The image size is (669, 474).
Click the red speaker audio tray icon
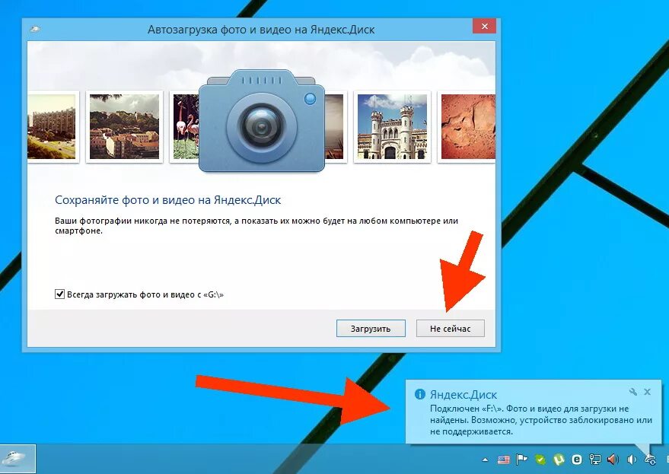click(x=613, y=460)
